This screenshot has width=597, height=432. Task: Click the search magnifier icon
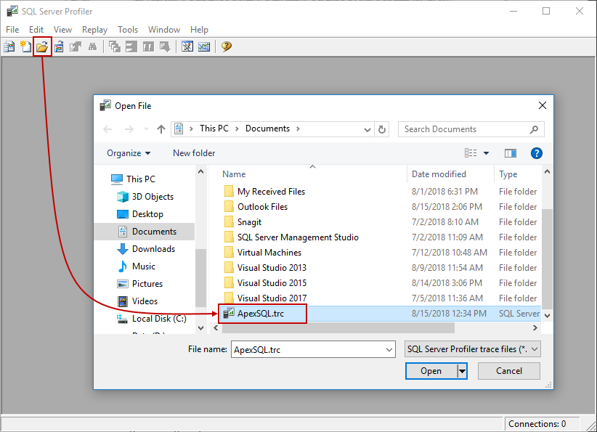point(535,129)
